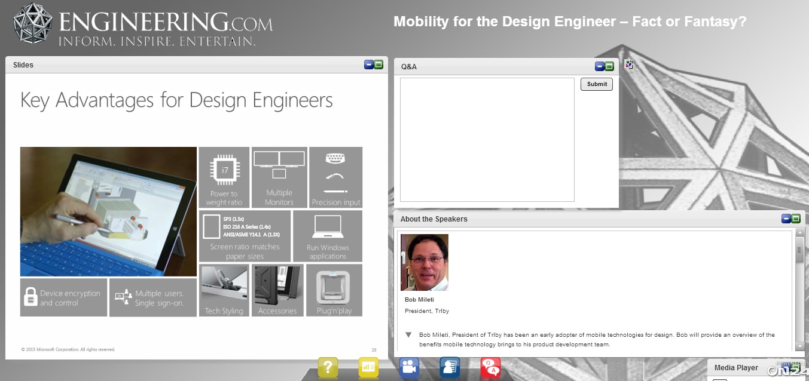Maximize the About the Speakers panel
The image size is (809, 381).
tap(796, 219)
